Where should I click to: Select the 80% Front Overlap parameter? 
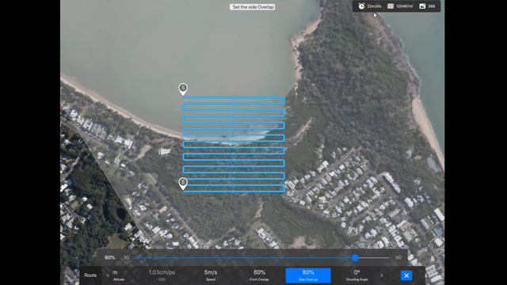pyautogui.click(x=259, y=275)
